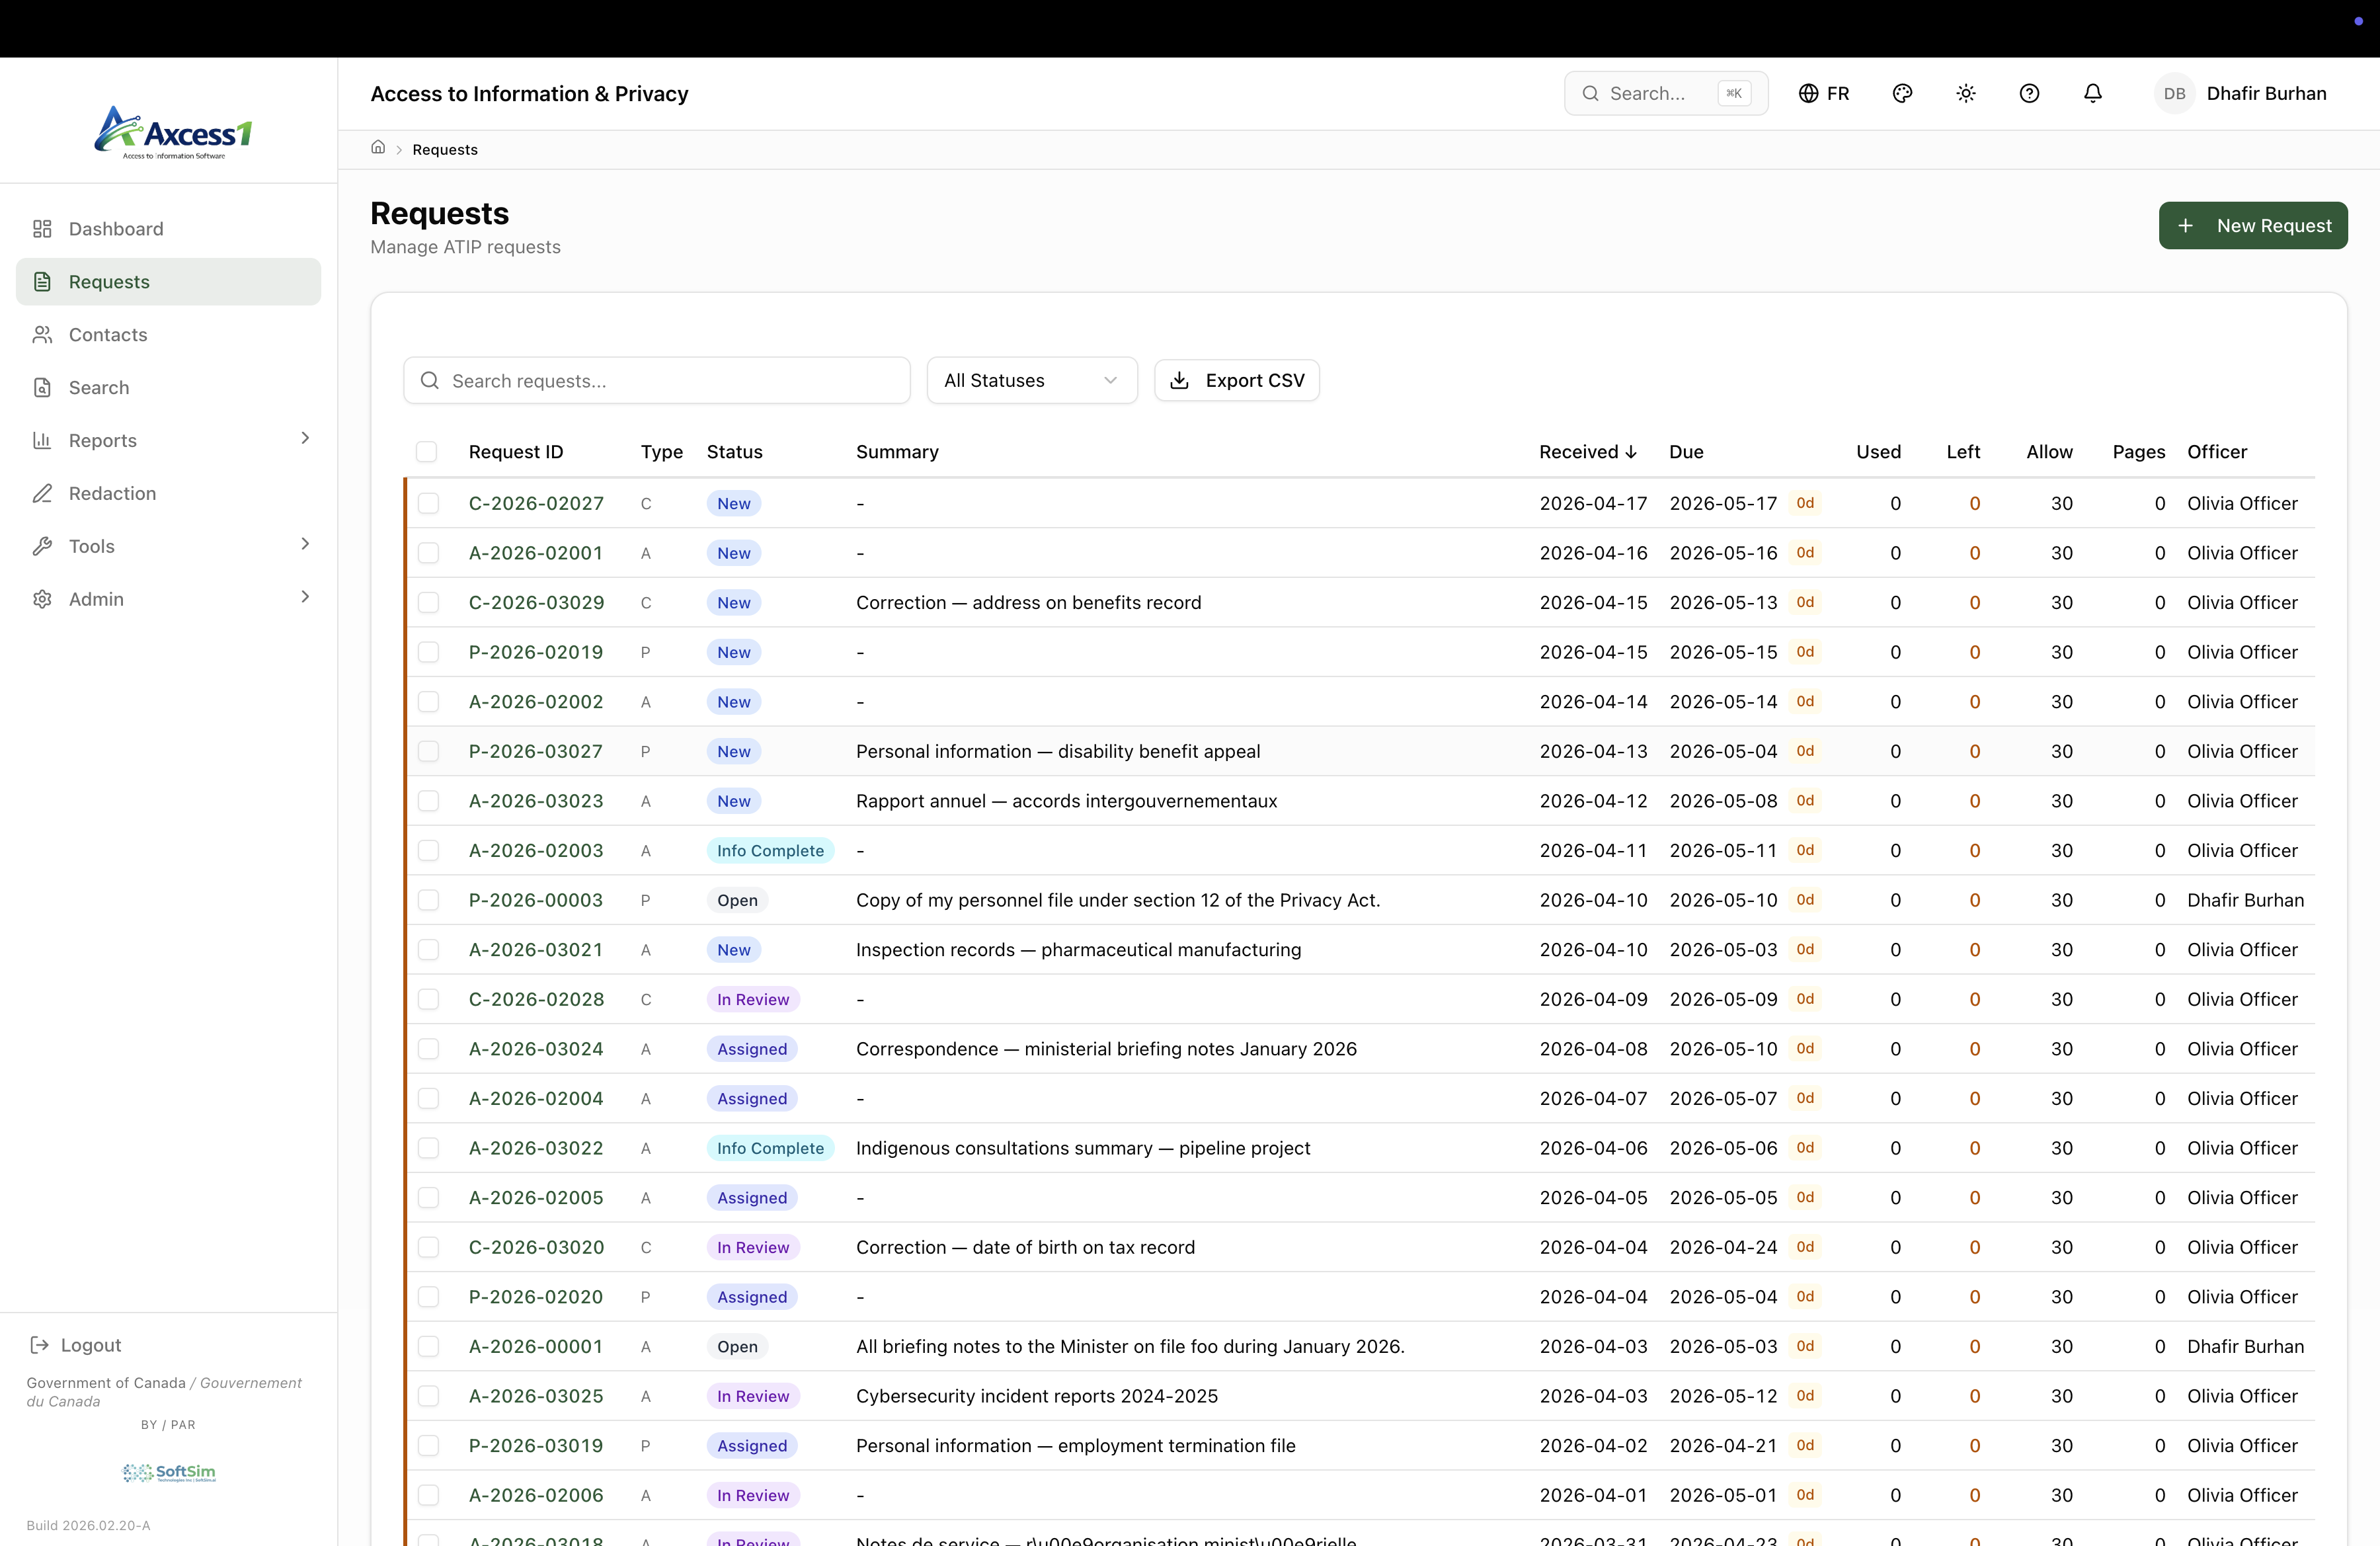Open the All Statuses dropdown
The width and height of the screenshot is (2380, 1546).
(1031, 380)
